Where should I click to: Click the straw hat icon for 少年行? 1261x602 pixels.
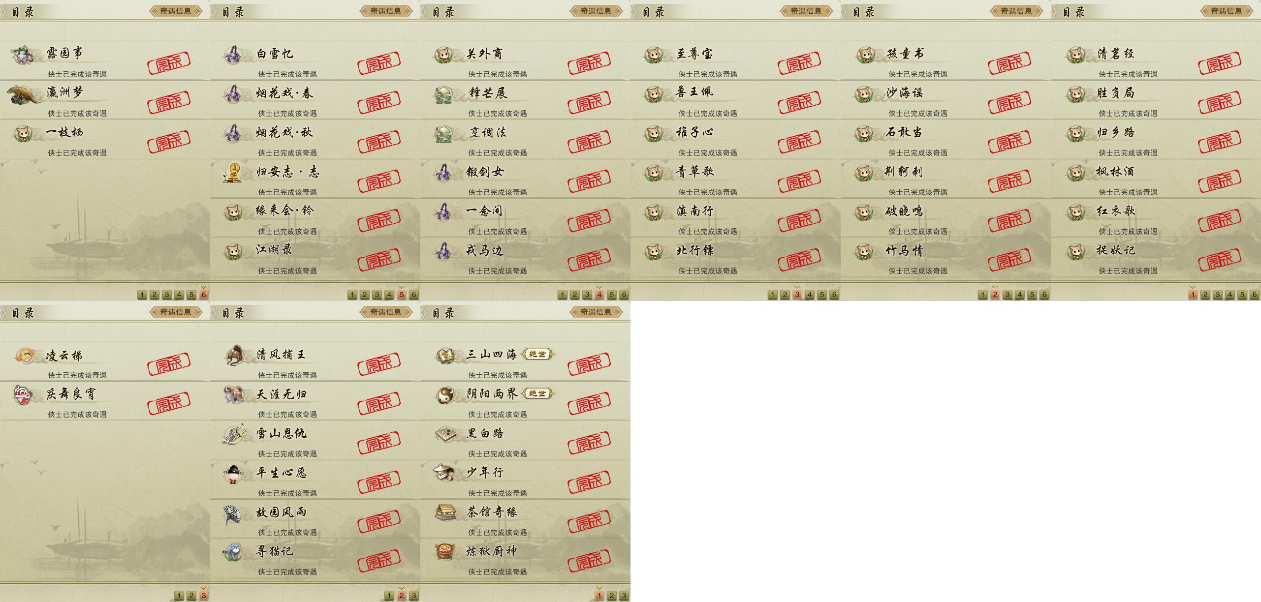[444, 473]
